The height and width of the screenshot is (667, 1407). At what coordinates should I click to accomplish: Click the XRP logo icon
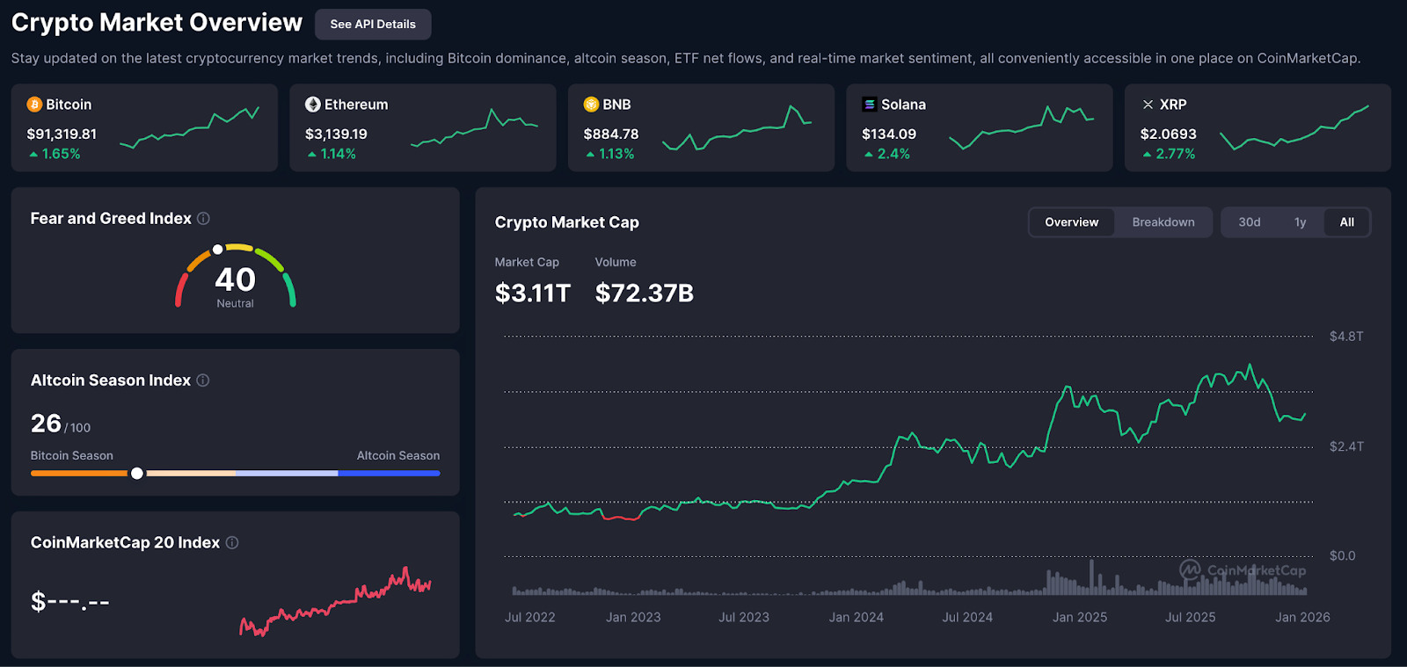(1148, 105)
